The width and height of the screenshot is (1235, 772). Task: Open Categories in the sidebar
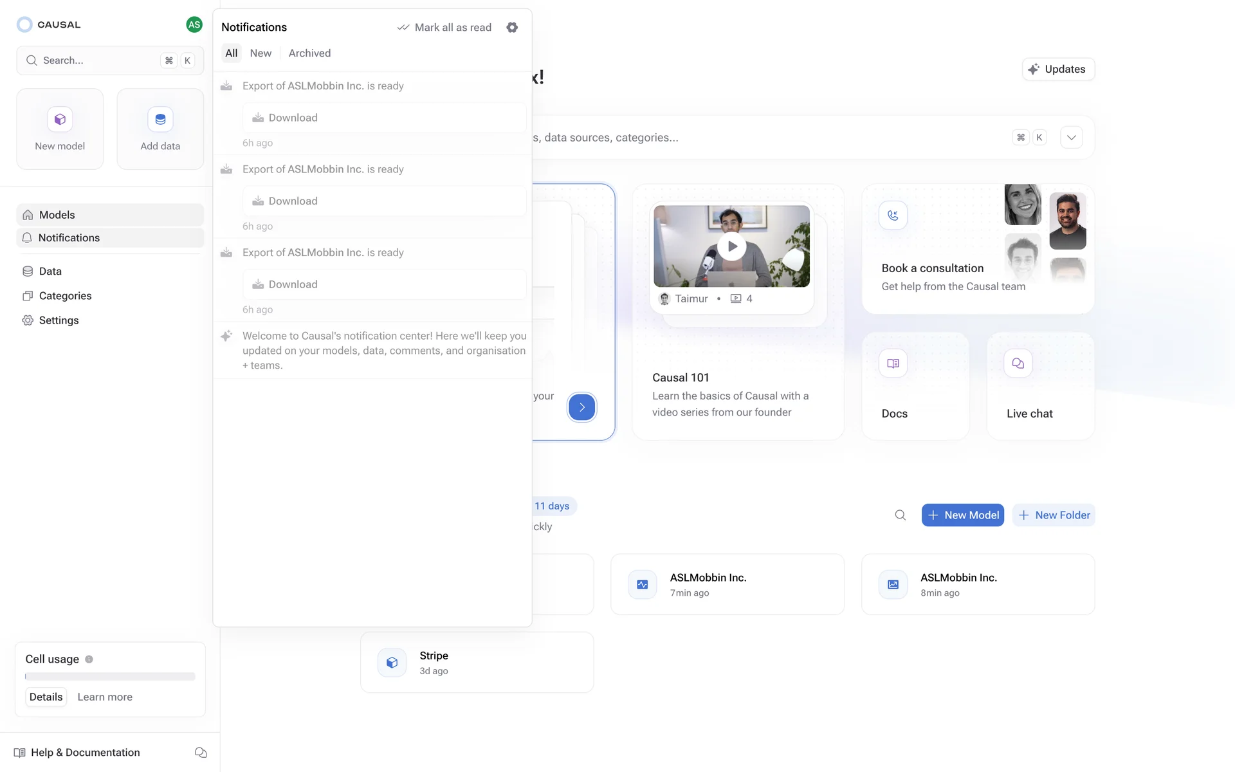click(65, 296)
